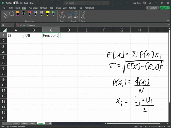Switch to Page Break Preview view
Image resolution: width=171 pixels, height=128 pixels.
tap(146, 127)
